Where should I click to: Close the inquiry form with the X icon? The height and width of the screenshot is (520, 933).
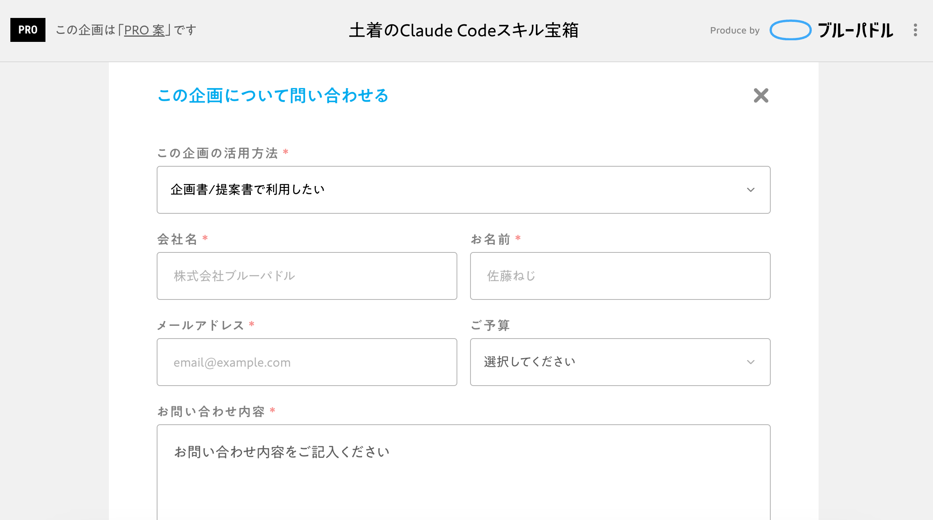761,96
